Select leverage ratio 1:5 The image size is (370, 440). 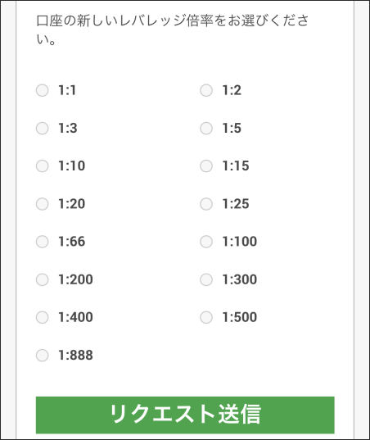coord(206,129)
